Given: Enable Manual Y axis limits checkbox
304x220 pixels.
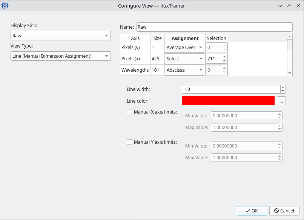Looking at the screenshot, I should click(x=129, y=142).
